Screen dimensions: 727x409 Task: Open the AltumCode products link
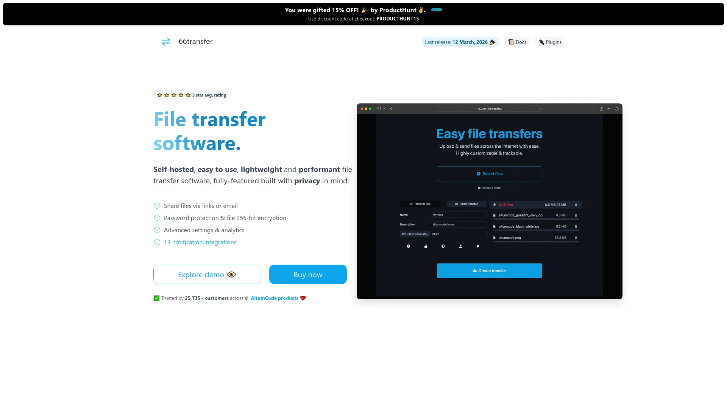[275, 298]
